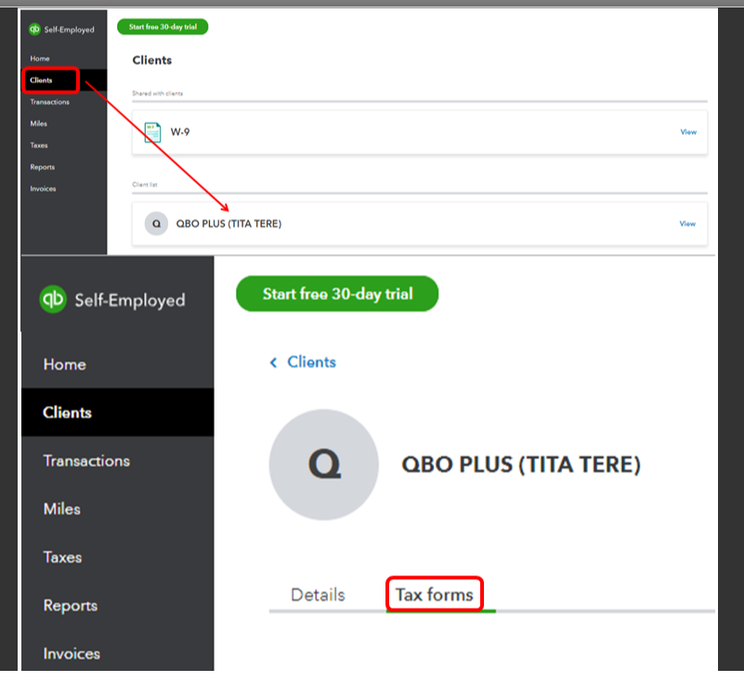Go to Home in the large sidebar
Screen dimensions: 744x682
[64, 365]
